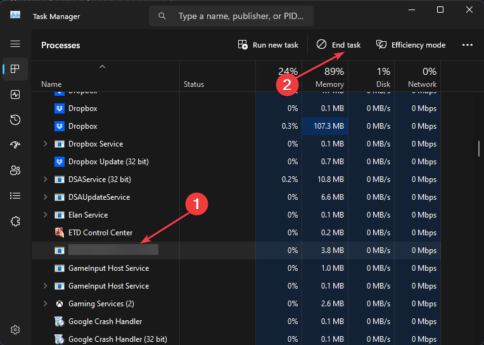Click the 2.6 MB memory cell
The width and height of the screenshot is (484, 345).
(x=325, y=304)
